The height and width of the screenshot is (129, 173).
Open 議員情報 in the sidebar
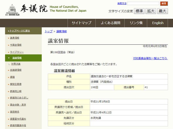pos(15,38)
